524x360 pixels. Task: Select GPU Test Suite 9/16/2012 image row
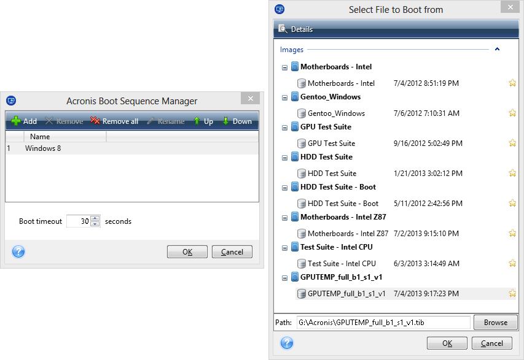point(406,143)
